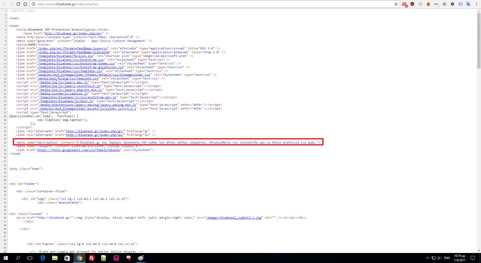Click the div id="topnav" line

pos(82,243)
